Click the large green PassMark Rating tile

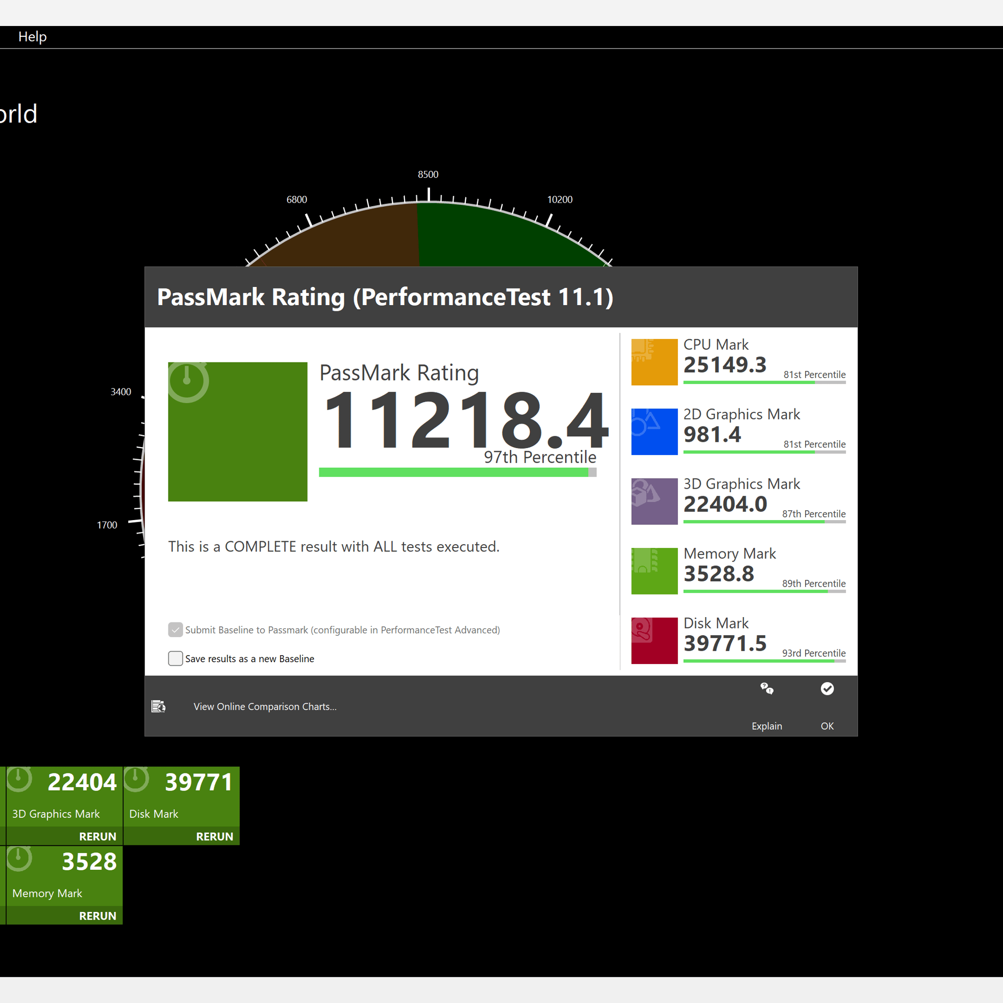[x=237, y=431]
